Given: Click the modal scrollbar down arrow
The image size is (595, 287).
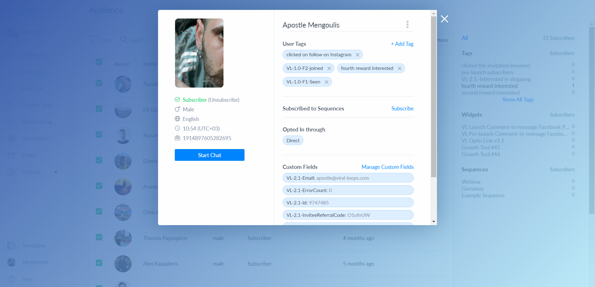Looking at the screenshot, I should coord(434,221).
